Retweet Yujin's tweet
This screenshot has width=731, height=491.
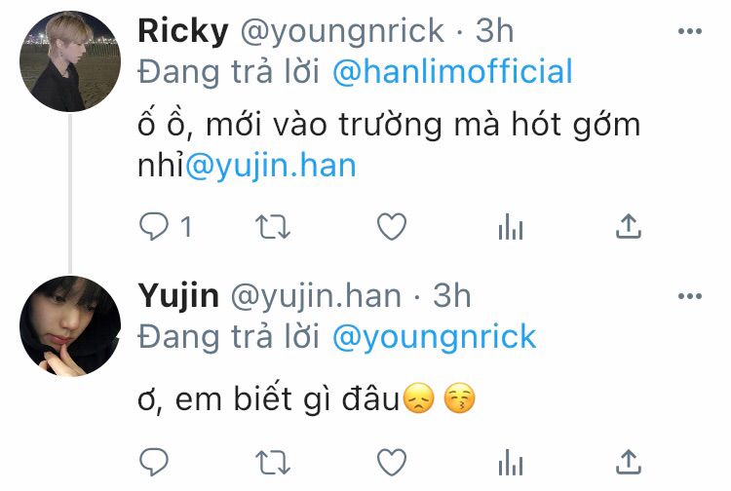273,462
